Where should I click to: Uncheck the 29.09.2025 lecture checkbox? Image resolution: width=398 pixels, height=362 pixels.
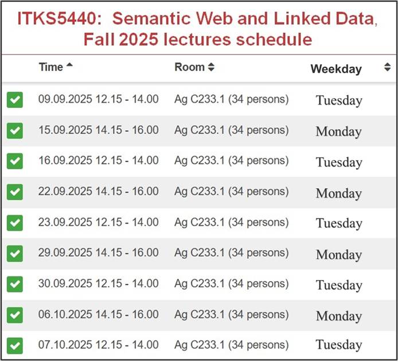(x=15, y=254)
